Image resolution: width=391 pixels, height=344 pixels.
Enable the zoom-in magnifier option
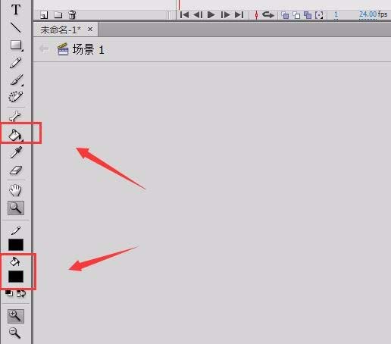coord(16,316)
